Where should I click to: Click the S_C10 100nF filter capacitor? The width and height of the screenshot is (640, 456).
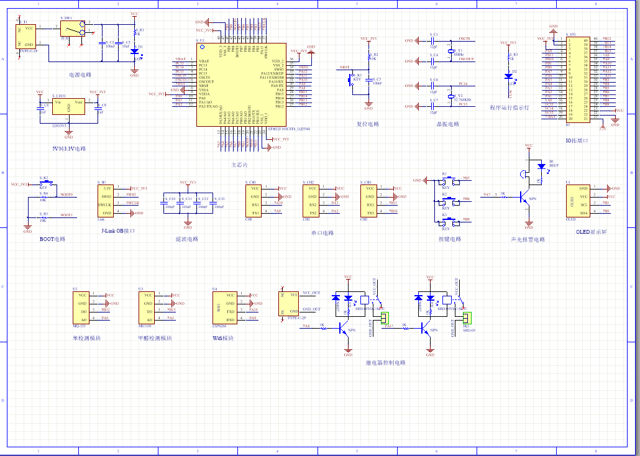pos(165,203)
